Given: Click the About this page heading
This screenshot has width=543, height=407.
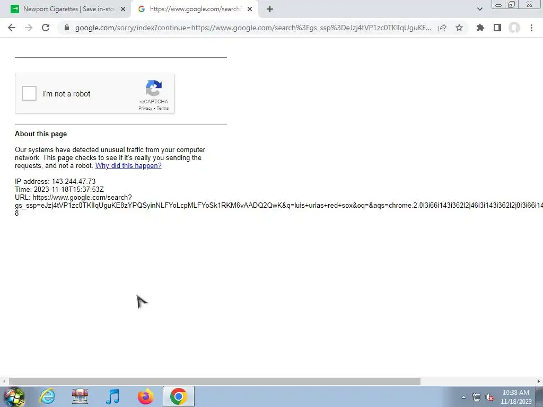Looking at the screenshot, I should (41, 134).
